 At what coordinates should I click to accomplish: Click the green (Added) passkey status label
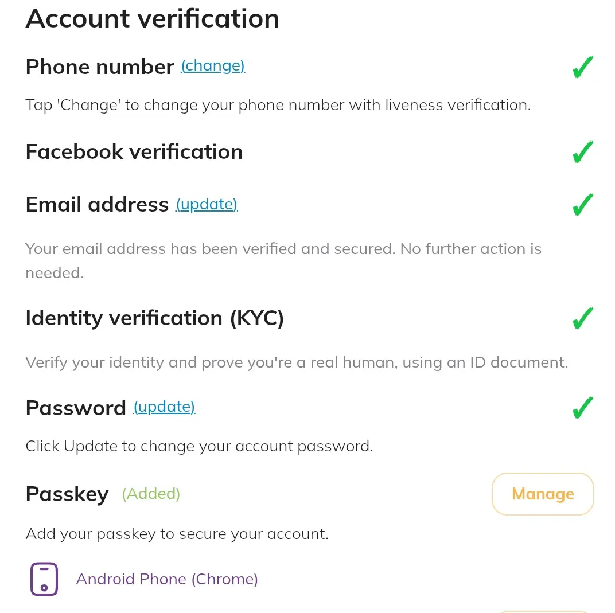151,494
